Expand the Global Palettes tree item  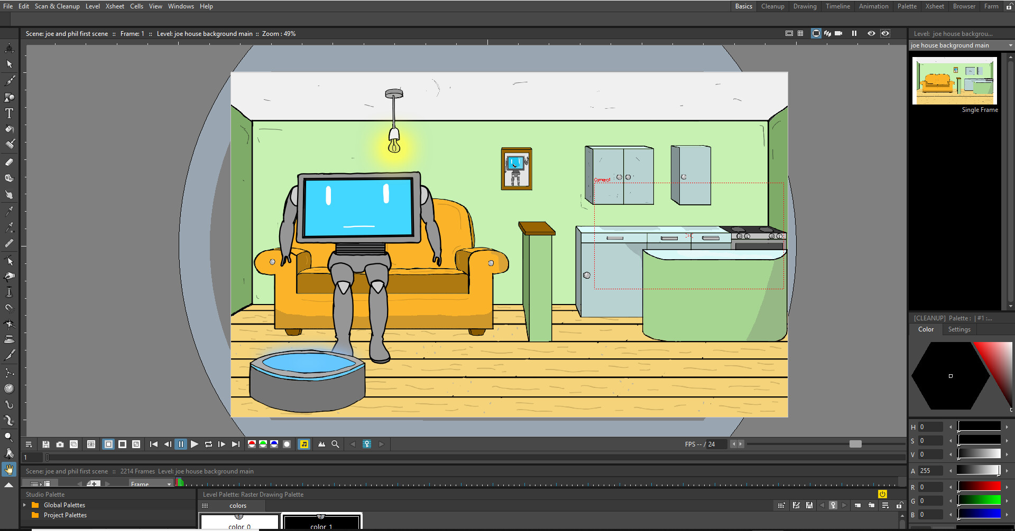24,505
